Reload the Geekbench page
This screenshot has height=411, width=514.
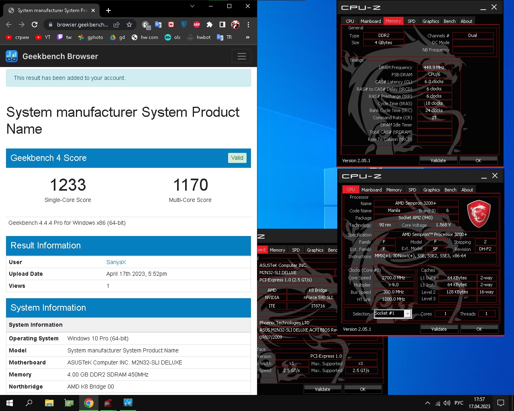click(35, 24)
